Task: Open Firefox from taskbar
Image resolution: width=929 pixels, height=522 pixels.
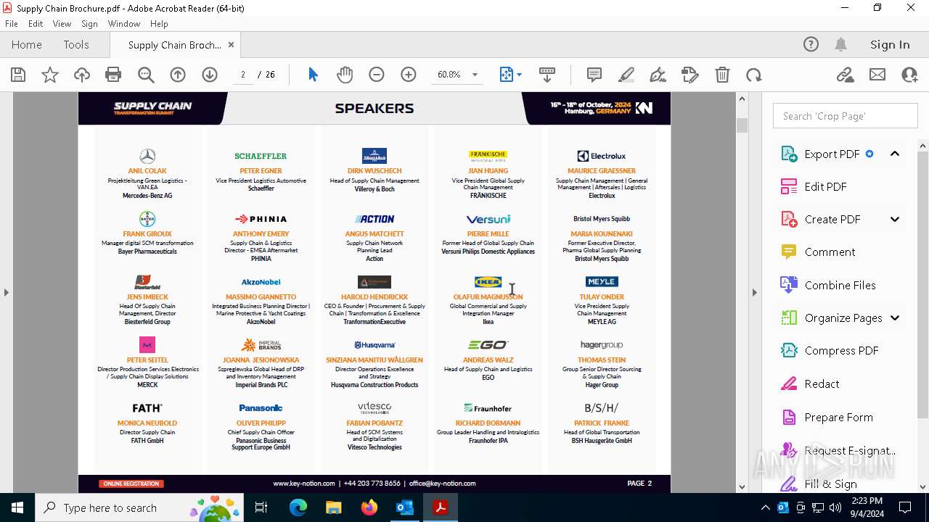Action: point(369,507)
